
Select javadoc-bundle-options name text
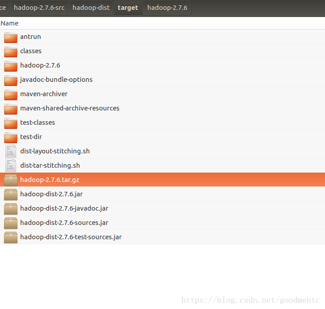pos(56,80)
